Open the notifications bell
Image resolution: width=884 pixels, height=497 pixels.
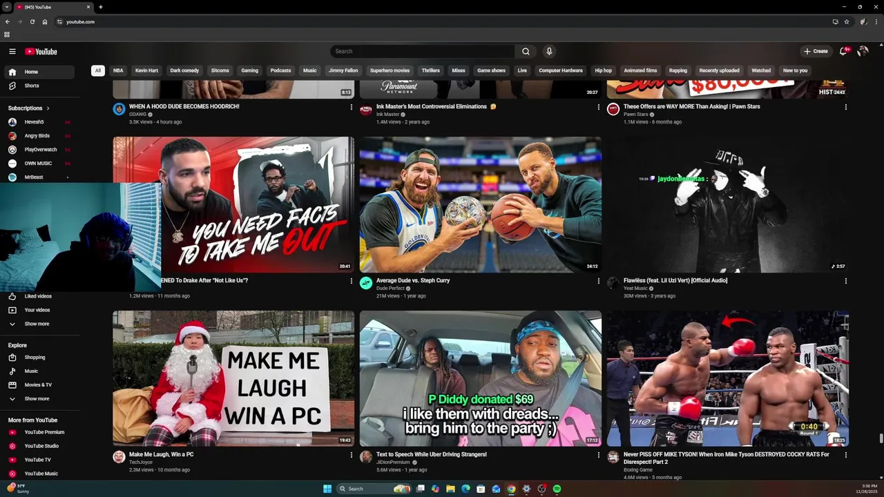click(x=843, y=51)
